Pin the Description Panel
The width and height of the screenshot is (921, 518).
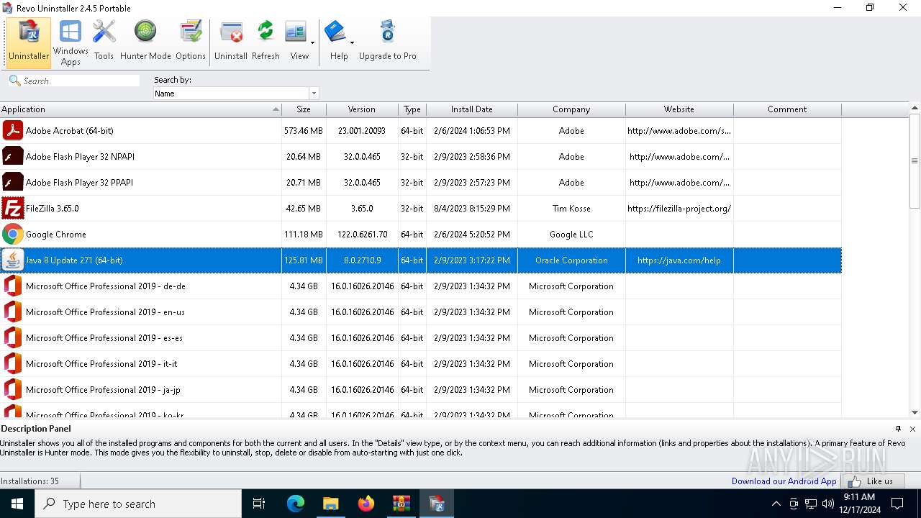898,429
